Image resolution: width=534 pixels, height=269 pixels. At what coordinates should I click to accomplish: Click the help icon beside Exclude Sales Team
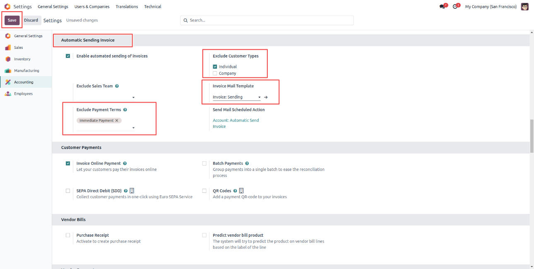tap(117, 86)
